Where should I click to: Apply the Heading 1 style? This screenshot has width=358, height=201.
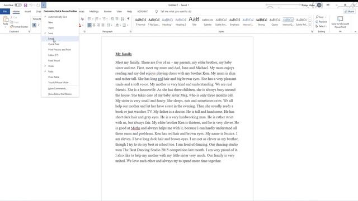point(167,22)
